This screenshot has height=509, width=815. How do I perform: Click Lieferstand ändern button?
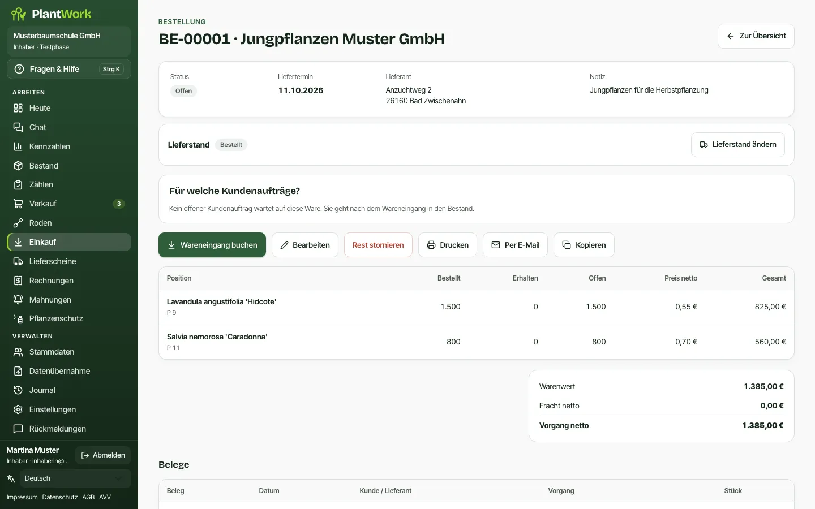pyautogui.click(x=738, y=145)
